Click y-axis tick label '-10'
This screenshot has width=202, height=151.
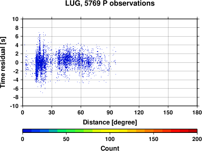pyautogui.click(x=15, y=106)
